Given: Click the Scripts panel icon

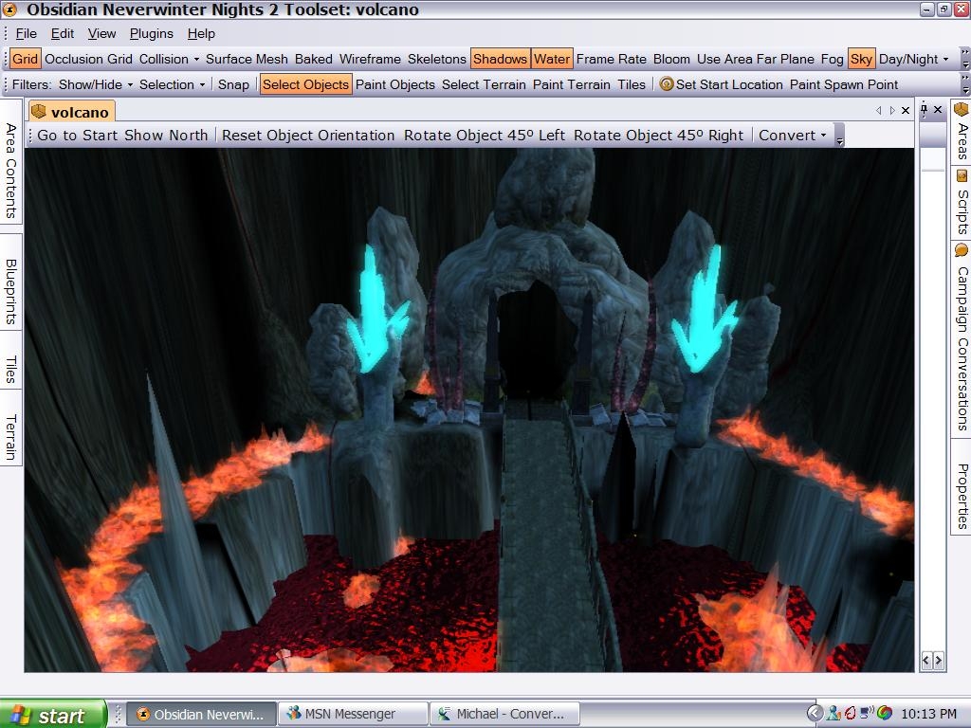Looking at the screenshot, I should 961,176.
